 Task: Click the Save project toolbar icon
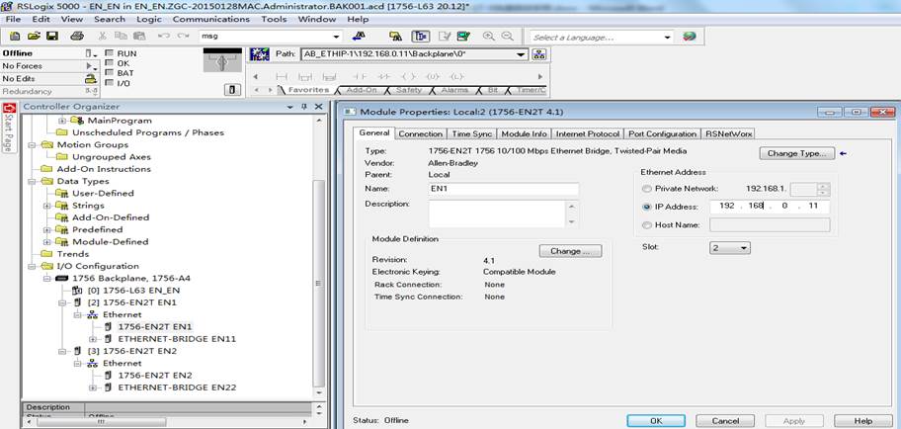[x=51, y=36]
